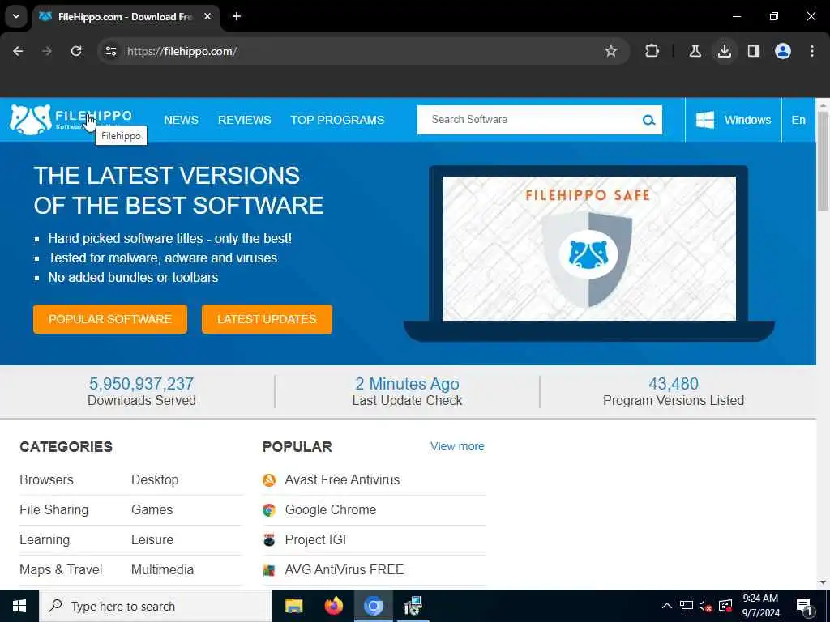Close the FileHippo.com tab
The height and width of the screenshot is (622, 830).
tap(207, 16)
